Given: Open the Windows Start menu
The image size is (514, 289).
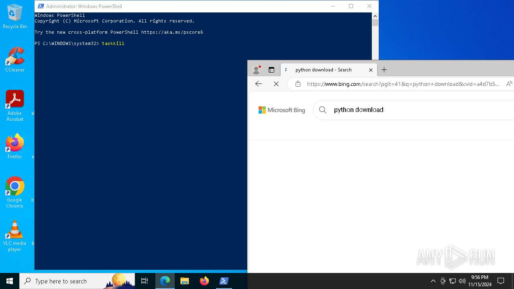Looking at the screenshot, I should pyautogui.click(x=10, y=281).
